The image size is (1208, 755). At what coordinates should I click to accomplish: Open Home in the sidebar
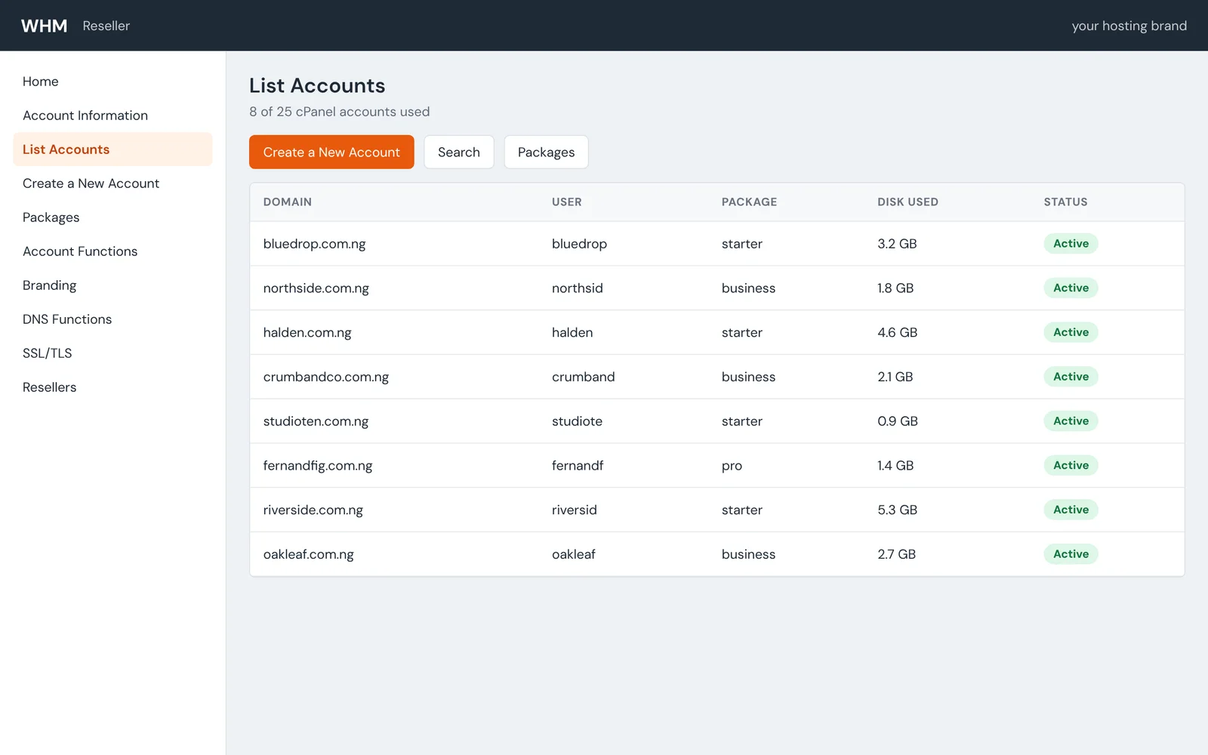[41, 82]
